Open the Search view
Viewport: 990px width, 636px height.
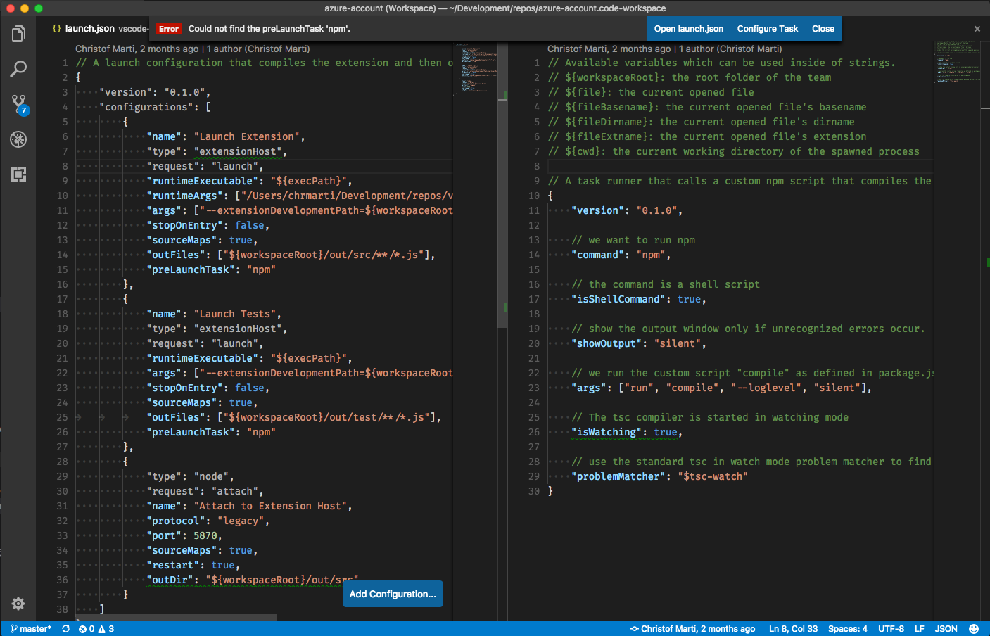tap(18, 69)
